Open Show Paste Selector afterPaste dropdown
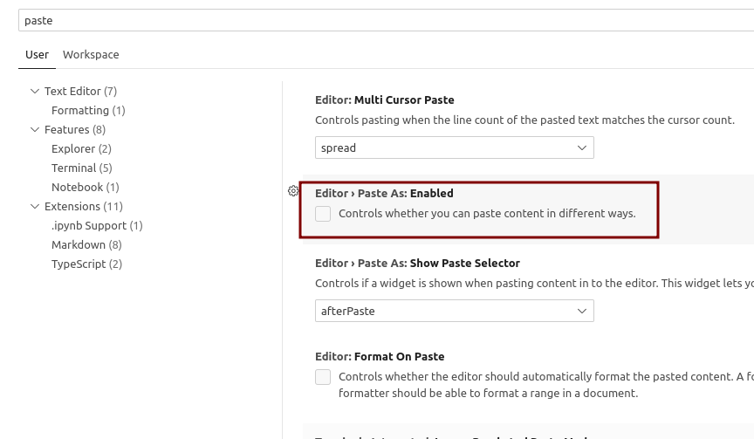 (455, 311)
